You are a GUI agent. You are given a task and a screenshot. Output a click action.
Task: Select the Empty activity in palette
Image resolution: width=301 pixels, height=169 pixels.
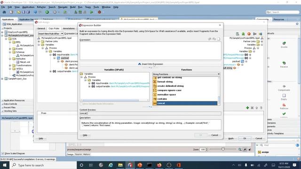click(x=284, y=97)
